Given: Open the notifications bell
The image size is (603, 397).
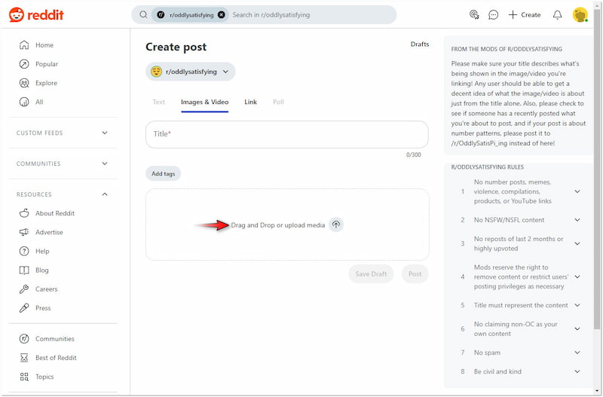Looking at the screenshot, I should click(x=557, y=14).
